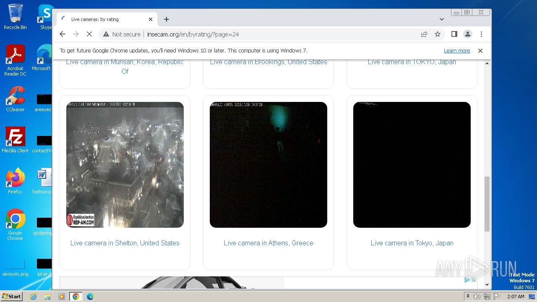View the Athens camera thumbnail
This screenshot has height=302, width=537.
tap(268, 165)
